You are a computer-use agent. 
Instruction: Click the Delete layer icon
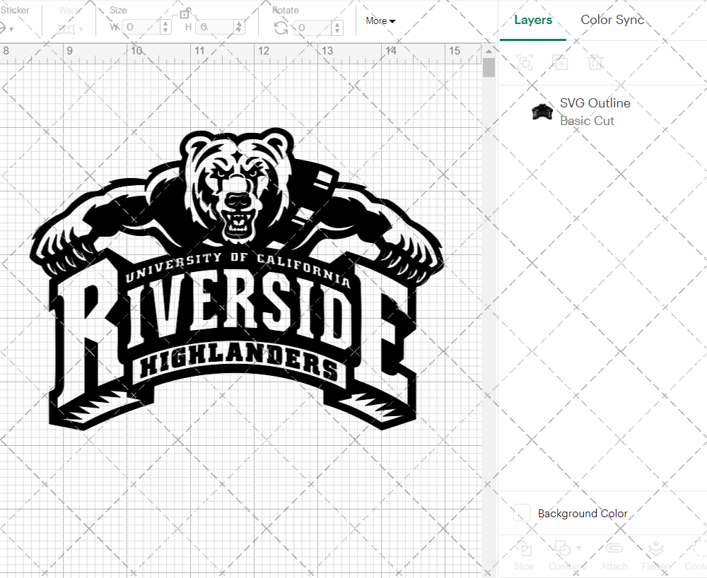tap(595, 62)
